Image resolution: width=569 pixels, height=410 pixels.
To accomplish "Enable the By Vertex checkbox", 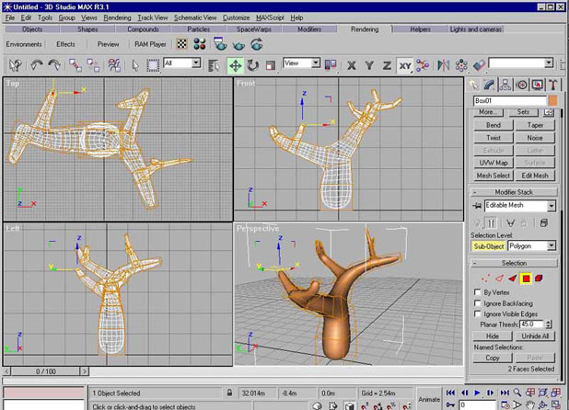I will (x=477, y=292).
